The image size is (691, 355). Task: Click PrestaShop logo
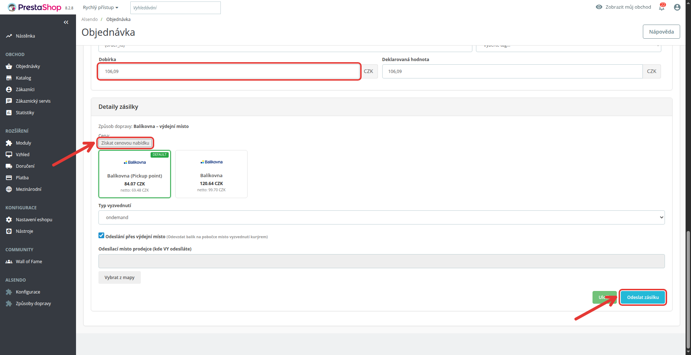(34, 7)
